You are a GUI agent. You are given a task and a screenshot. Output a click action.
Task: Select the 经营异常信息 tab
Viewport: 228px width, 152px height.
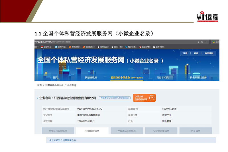pos(92,131)
